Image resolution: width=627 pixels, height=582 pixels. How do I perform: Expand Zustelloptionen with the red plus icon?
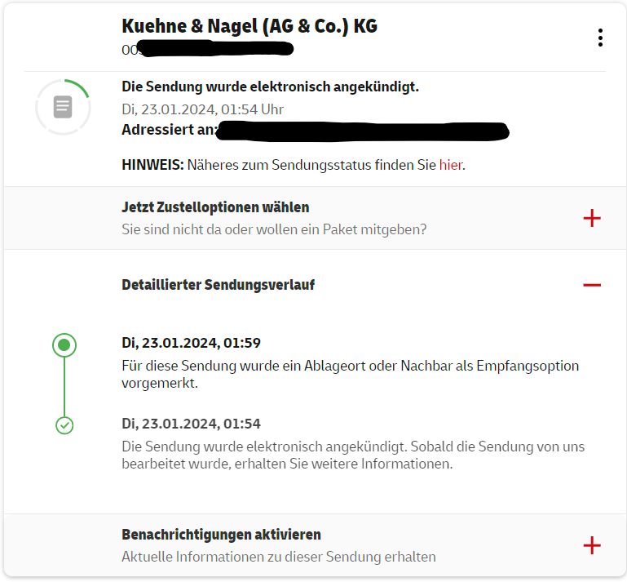[592, 218]
